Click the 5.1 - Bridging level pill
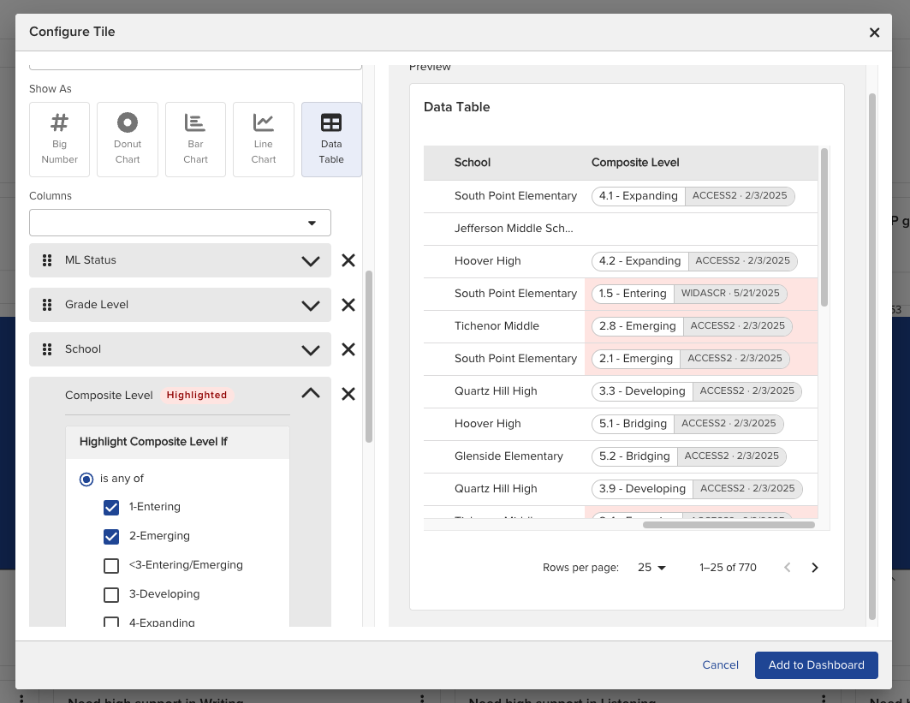Image resolution: width=910 pixels, height=703 pixels. (x=633, y=424)
